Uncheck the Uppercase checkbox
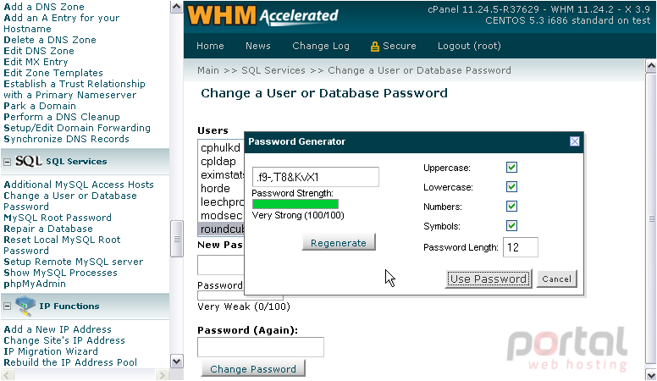The image size is (657, 381). tap(511, 168)
